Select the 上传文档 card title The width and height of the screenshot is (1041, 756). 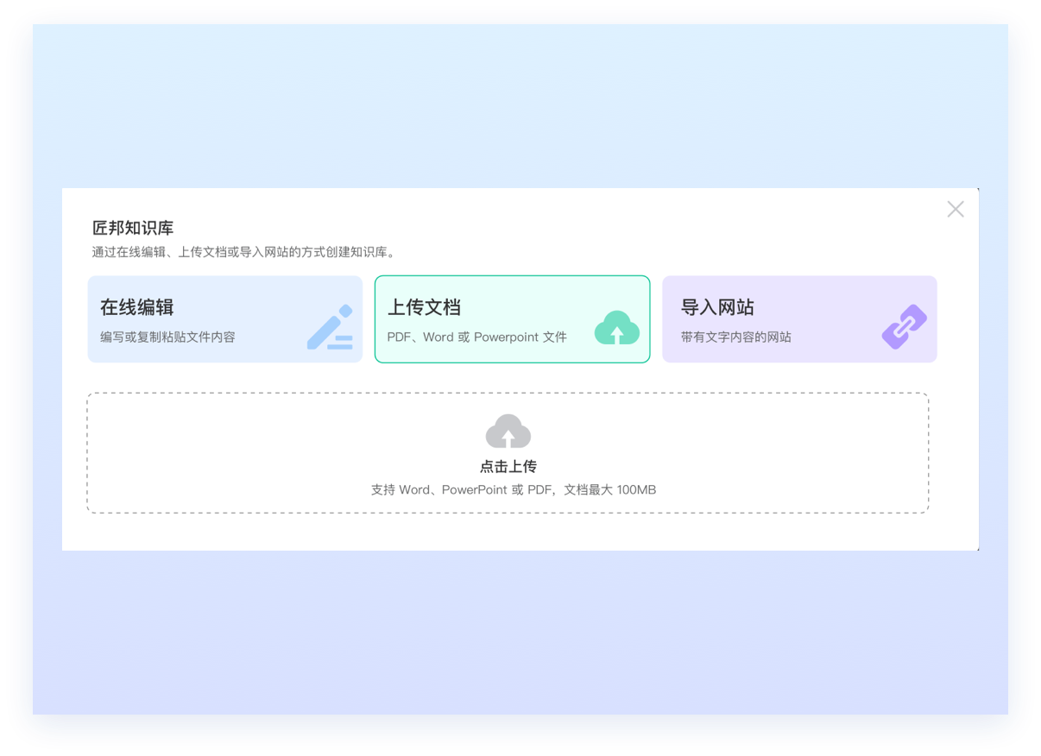(424, 307)
